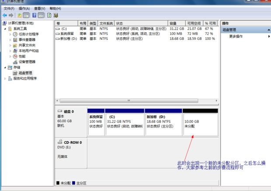Image resolution: width=271 pixels, height=191 pixels.
Task: Expand Services and Applications (服务和应用程序)
Action: pyautogui.click(x=5, y=79)
